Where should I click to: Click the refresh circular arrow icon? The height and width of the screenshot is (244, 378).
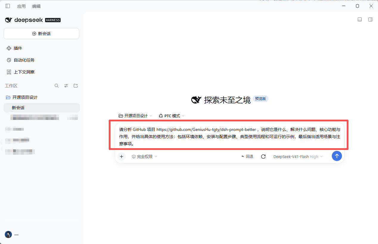263,157
